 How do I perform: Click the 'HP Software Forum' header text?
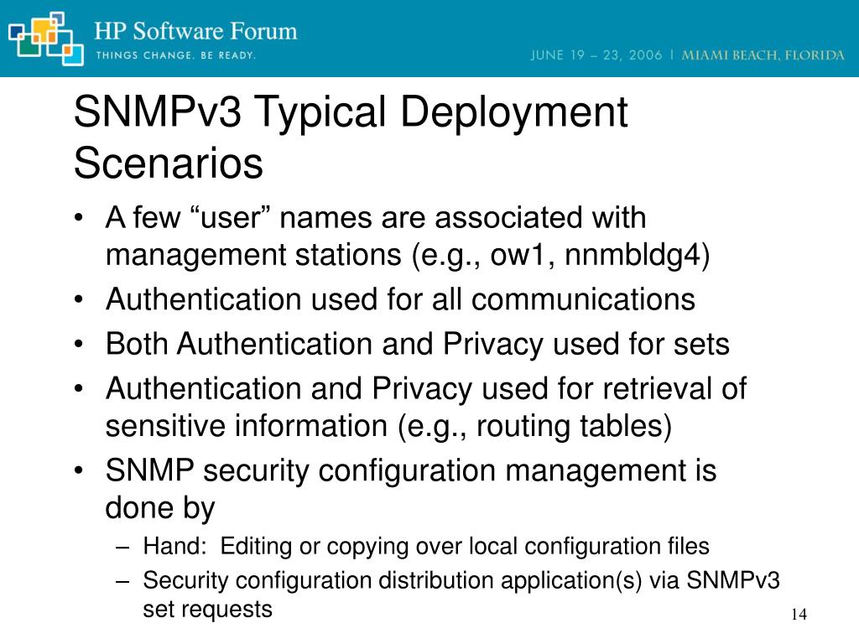coord(195,31)
